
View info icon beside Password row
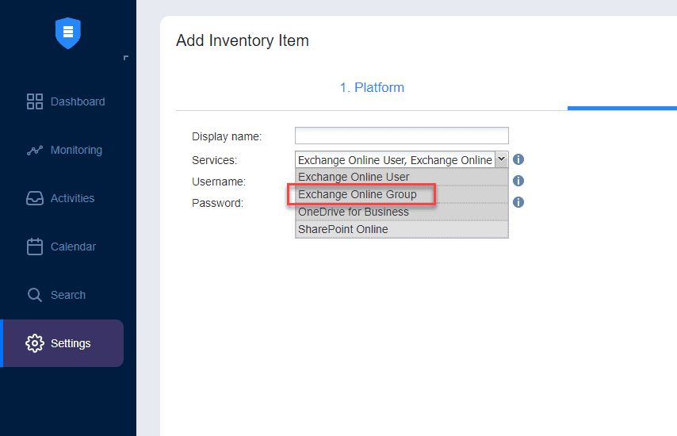[x=518, y=202]
